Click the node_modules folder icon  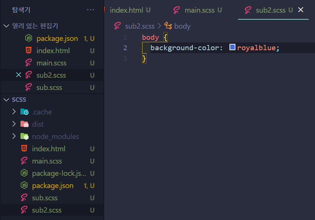pyautogui.click(x=24, y=136)
